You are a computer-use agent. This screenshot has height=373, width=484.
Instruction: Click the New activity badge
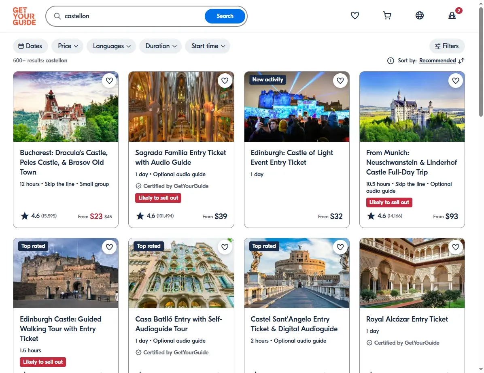[x=267, y=80]
